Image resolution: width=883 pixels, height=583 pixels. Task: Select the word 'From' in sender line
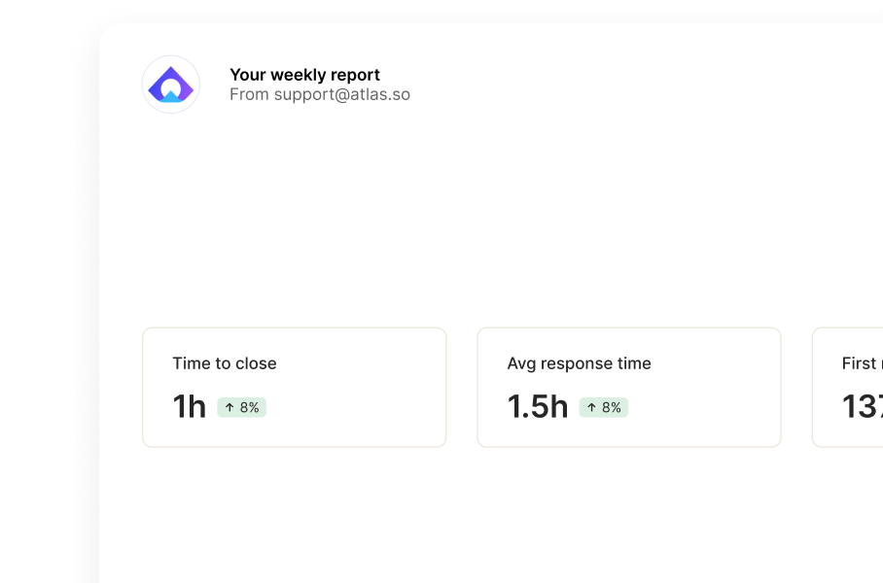click(250, 94)
